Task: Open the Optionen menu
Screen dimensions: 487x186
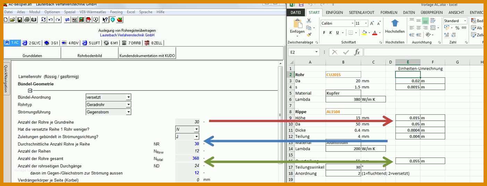Action: point(52,12)
